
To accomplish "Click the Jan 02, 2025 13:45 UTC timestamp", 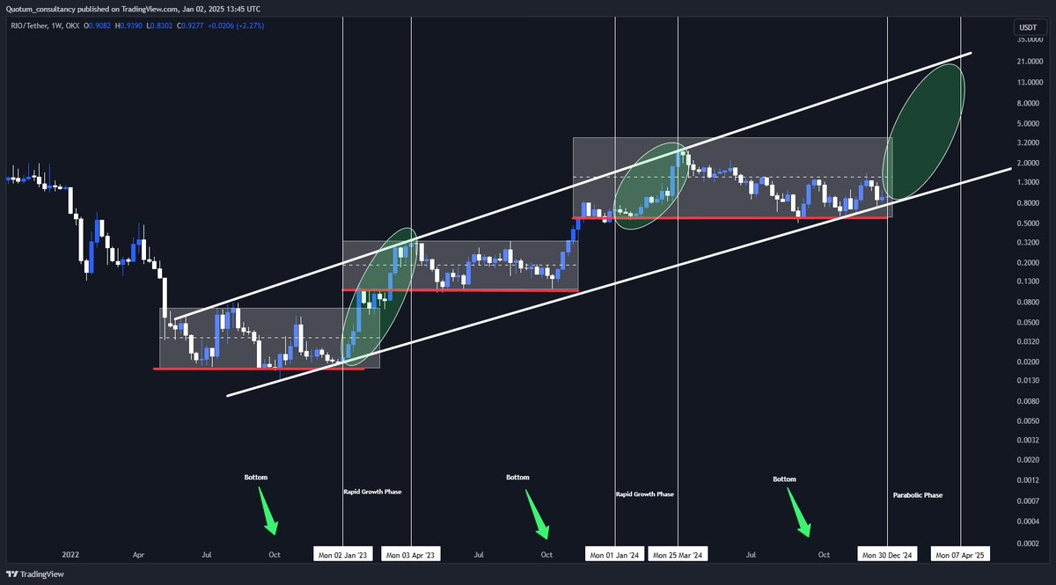I will (223, 8).
